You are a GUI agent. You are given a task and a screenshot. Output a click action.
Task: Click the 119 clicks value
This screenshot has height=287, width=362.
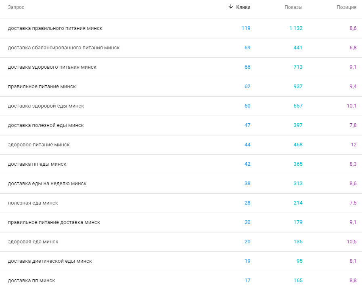tap(246, 28)
